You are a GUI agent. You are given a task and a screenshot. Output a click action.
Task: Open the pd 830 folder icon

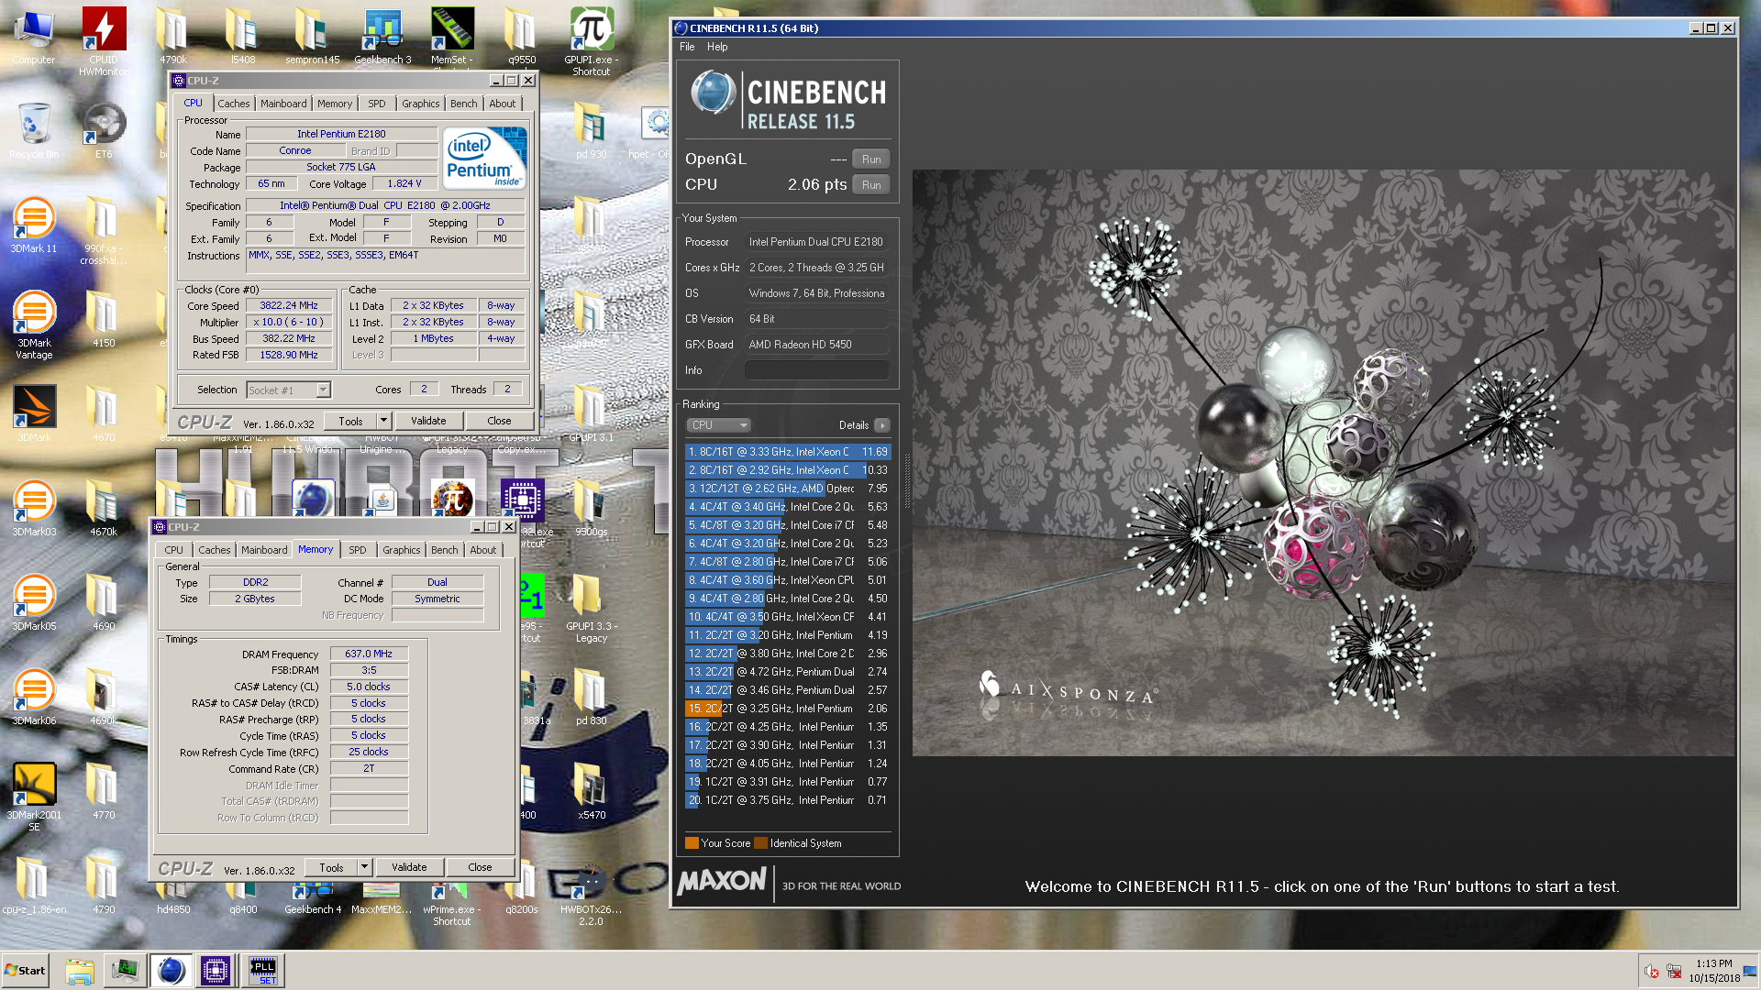592,697
